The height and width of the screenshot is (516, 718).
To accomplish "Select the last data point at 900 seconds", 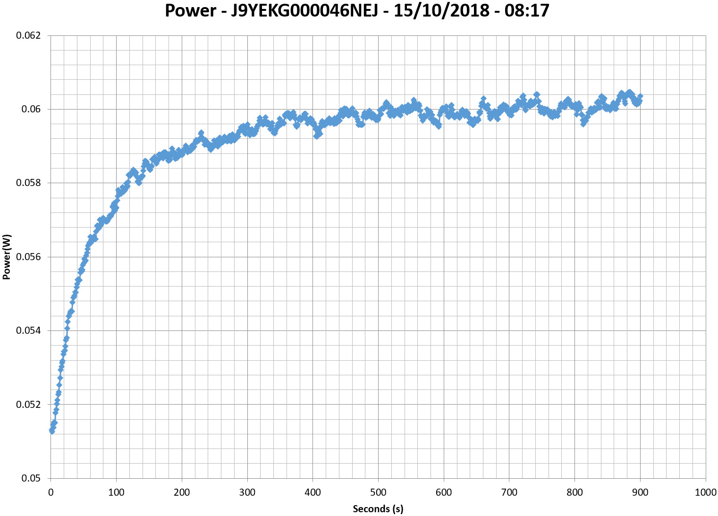I will click(x=640, y=97).
